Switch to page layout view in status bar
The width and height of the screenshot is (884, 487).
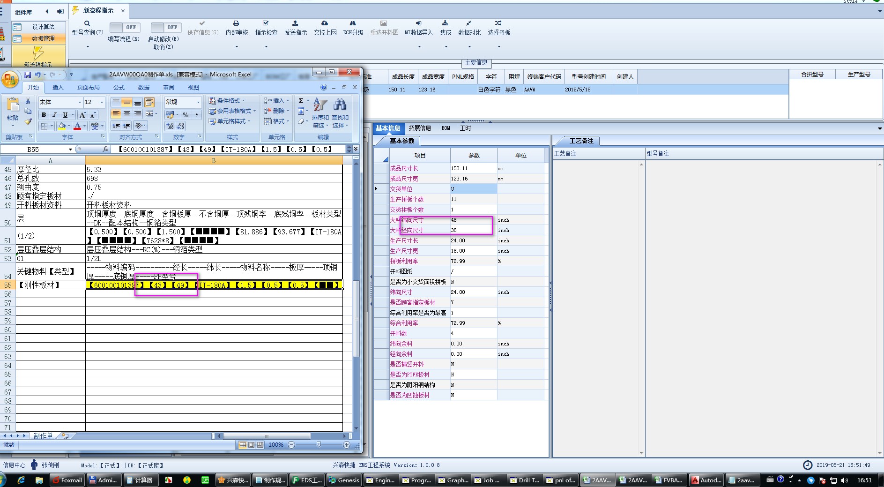(252, 444)
